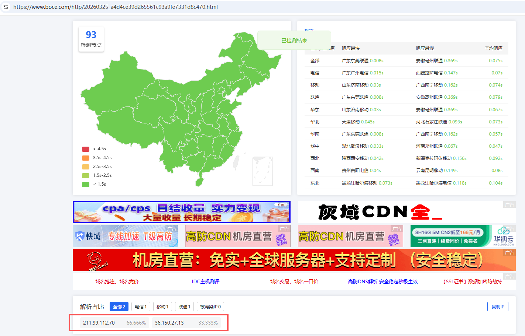Click the 复制IP button
The height and width of the screenshot is (336, 525).
tap(498, 306)
